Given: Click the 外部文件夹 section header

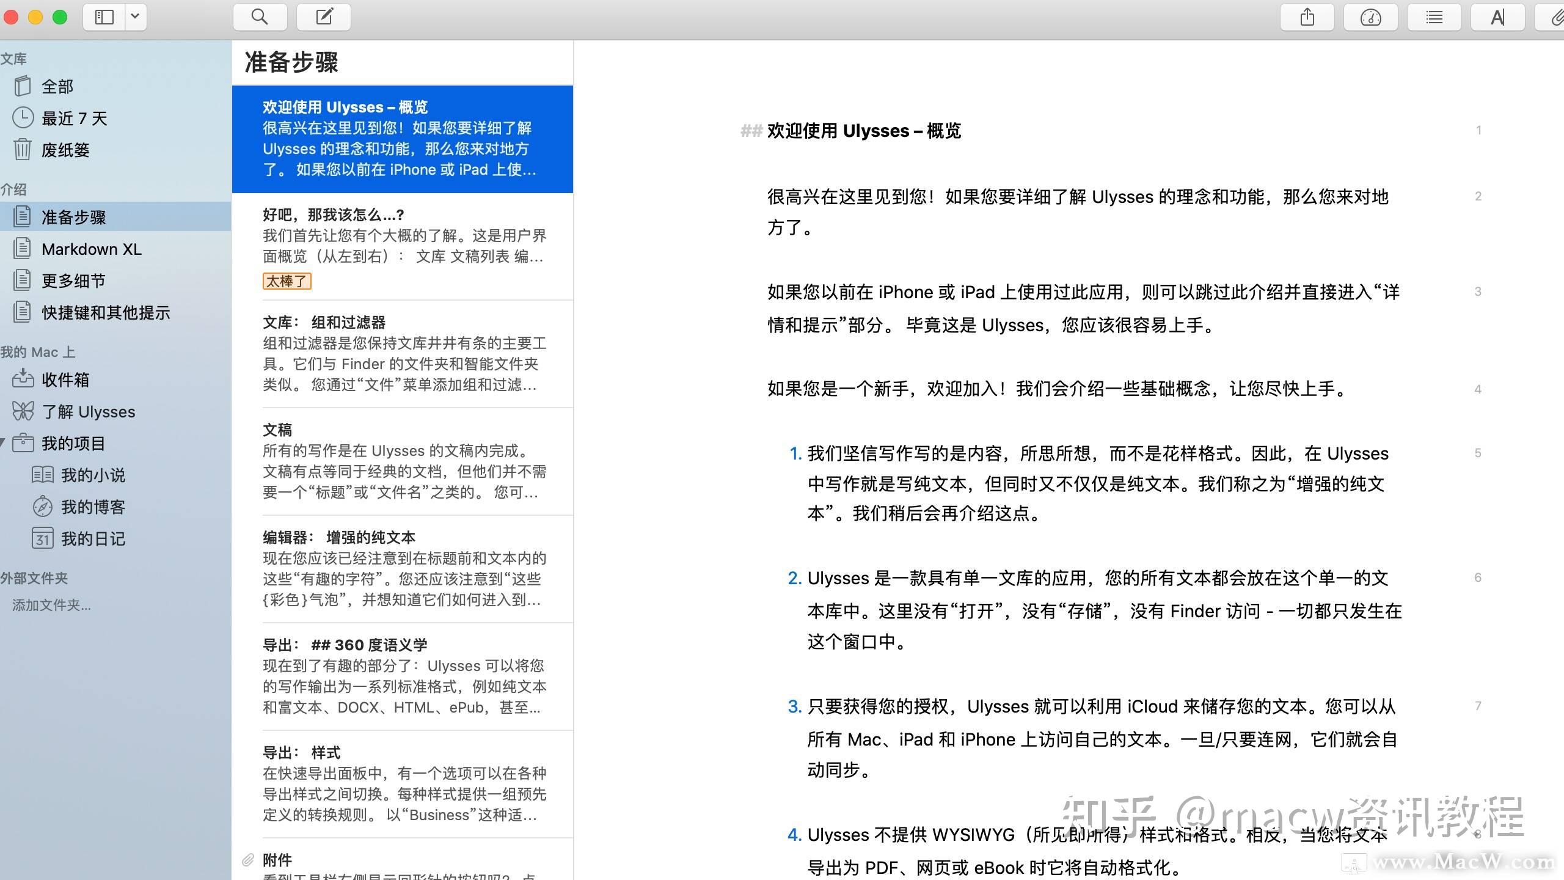Looking at the screenshot, I should 34,578.
